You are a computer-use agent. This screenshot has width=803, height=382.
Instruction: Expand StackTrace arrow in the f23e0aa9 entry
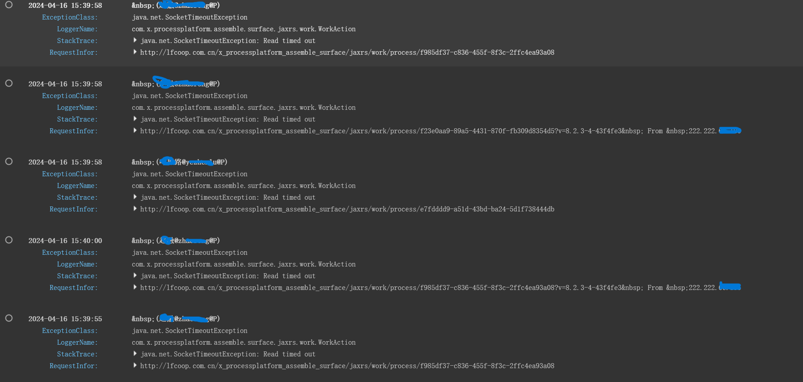135,119
